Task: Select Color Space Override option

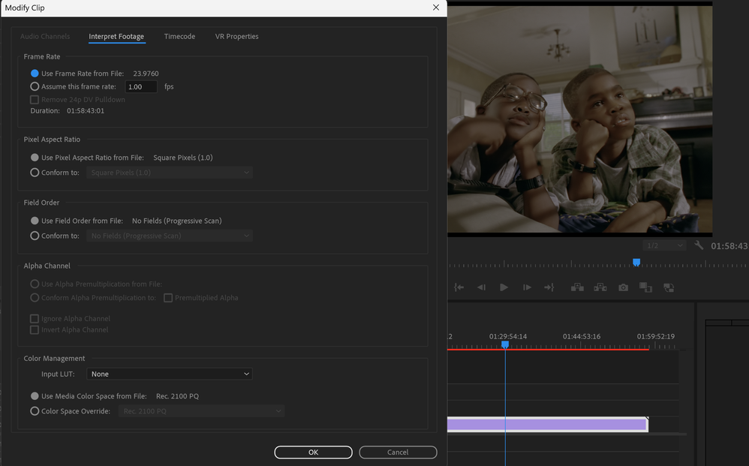Action: pyautogui.click(x=35, y=410)
